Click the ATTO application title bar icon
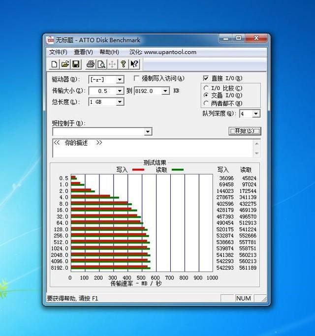The width and height of the screenshot is (315, 336). (x=50, y=40)
